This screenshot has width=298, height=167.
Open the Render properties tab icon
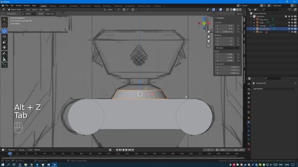(x=249, y=89)
